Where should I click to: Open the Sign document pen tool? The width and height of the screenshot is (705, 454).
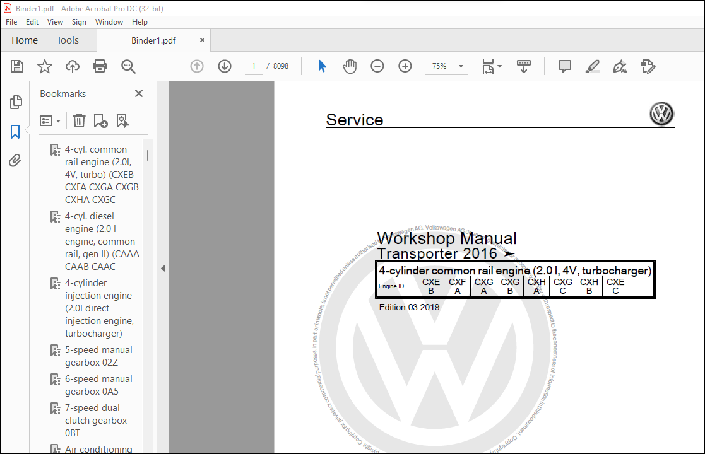[620, 66]
